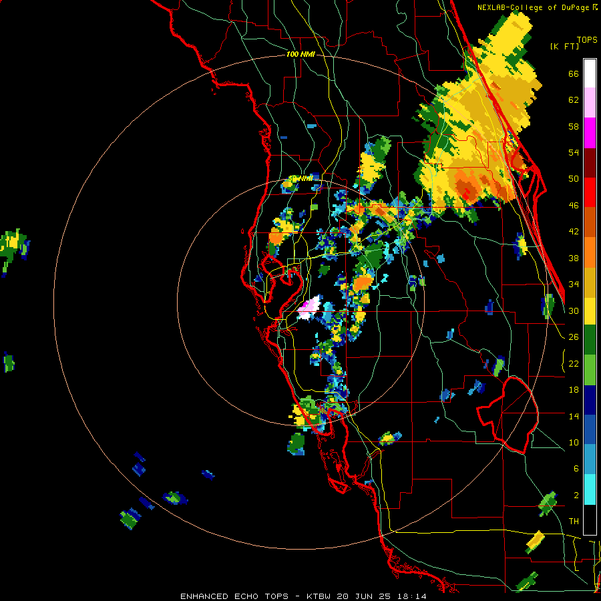Select the light pink legend color band
Viewport: 601px width, 601px height.
[590, 103]
